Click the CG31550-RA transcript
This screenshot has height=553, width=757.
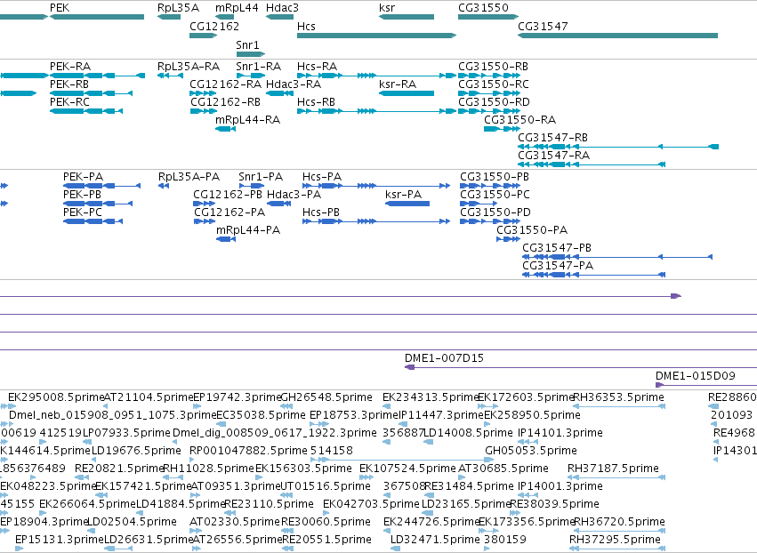point(502,129)
